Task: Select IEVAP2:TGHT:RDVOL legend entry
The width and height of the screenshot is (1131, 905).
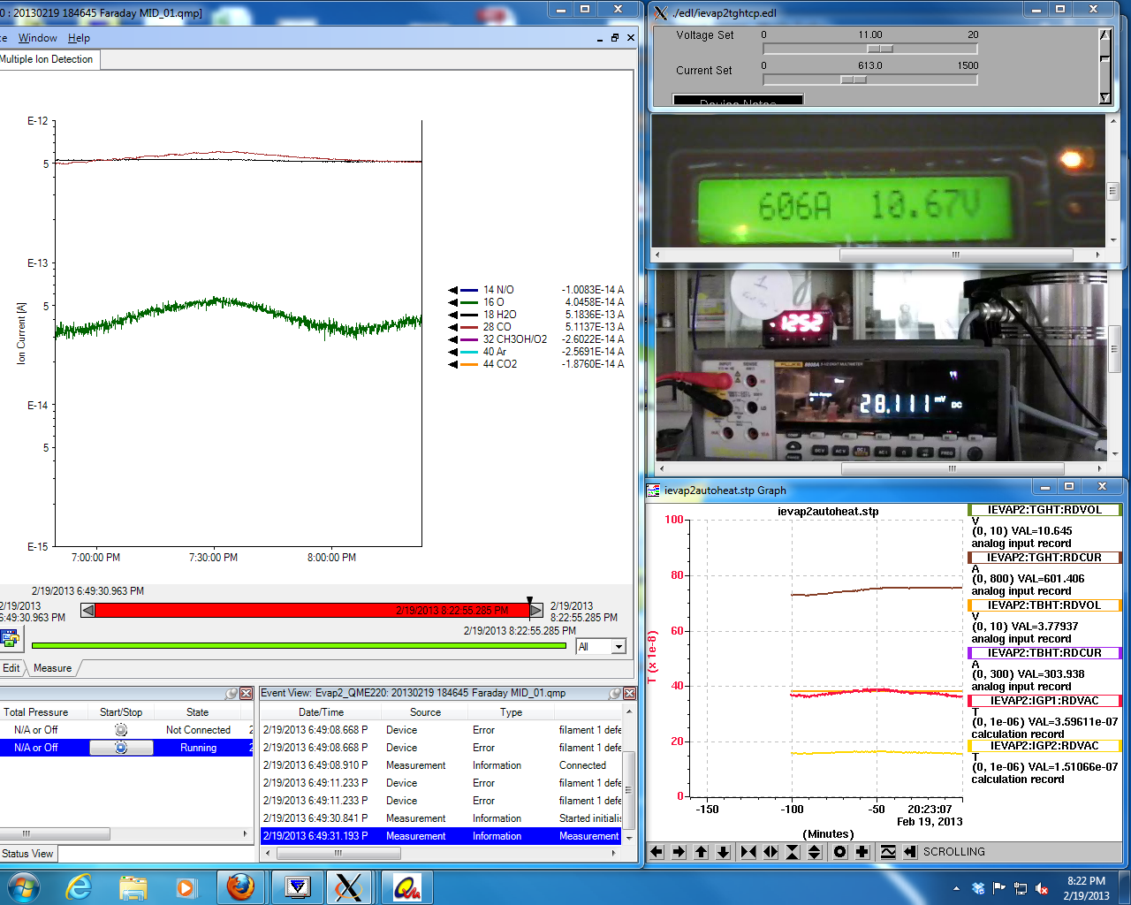Action: (1044, 510)
